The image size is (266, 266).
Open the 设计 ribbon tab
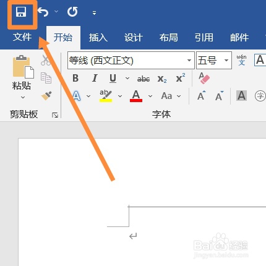(134, 38)
